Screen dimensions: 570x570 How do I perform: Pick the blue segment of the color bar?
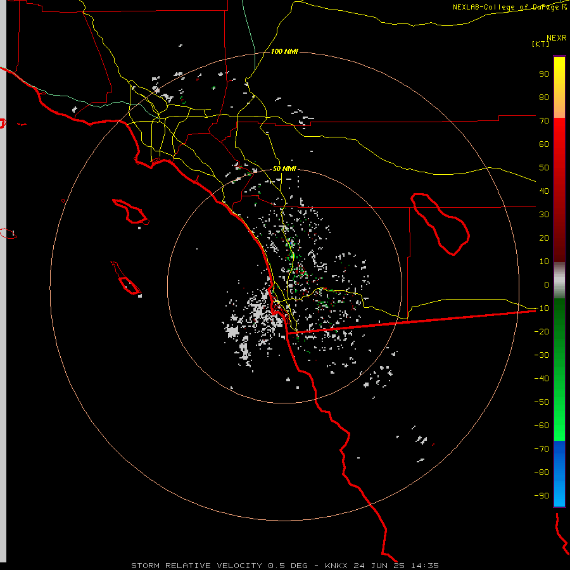559,474
